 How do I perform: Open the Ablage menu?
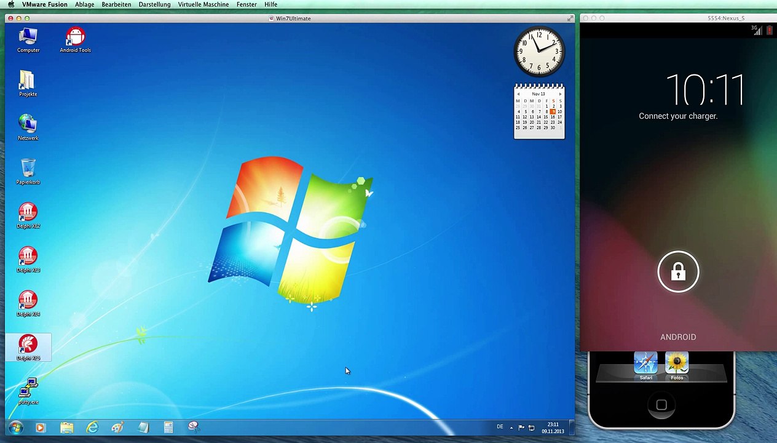(85, 4)
